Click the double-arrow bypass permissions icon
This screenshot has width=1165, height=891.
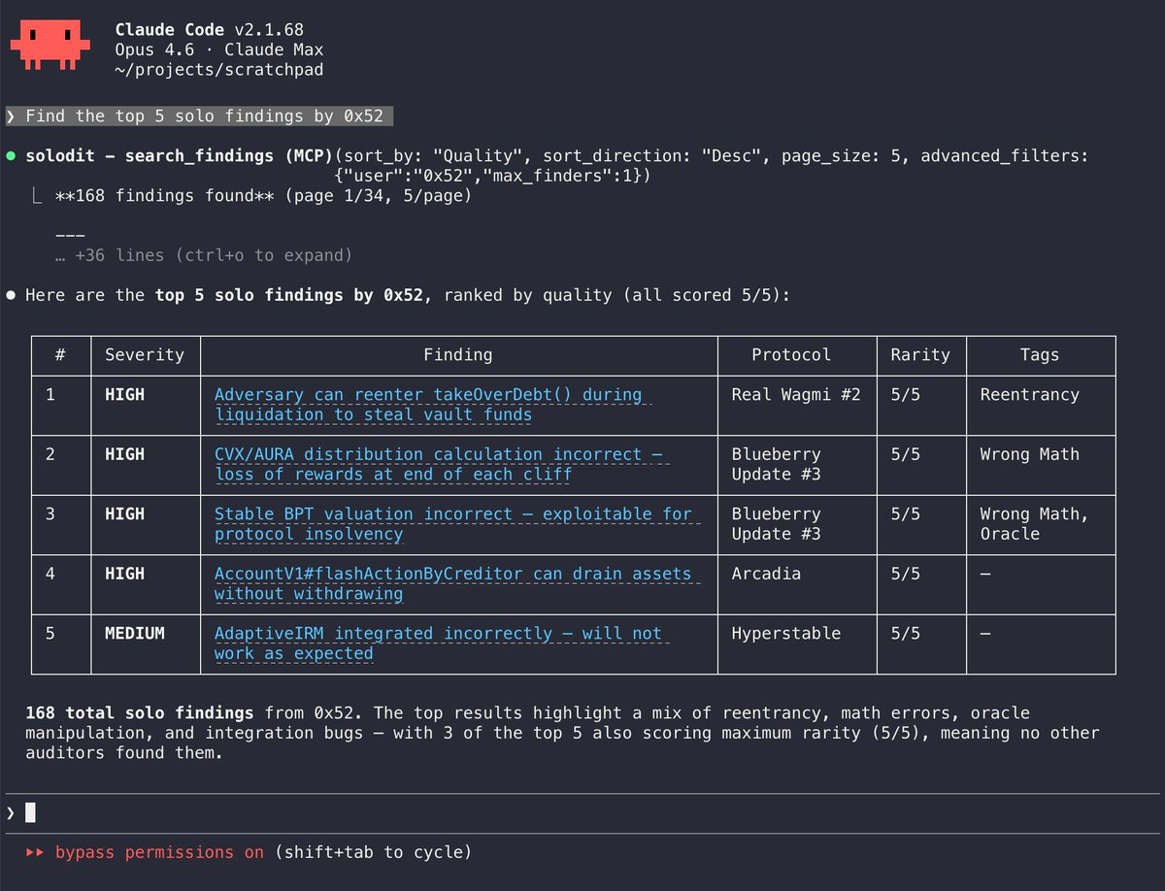tap(36, 852)
